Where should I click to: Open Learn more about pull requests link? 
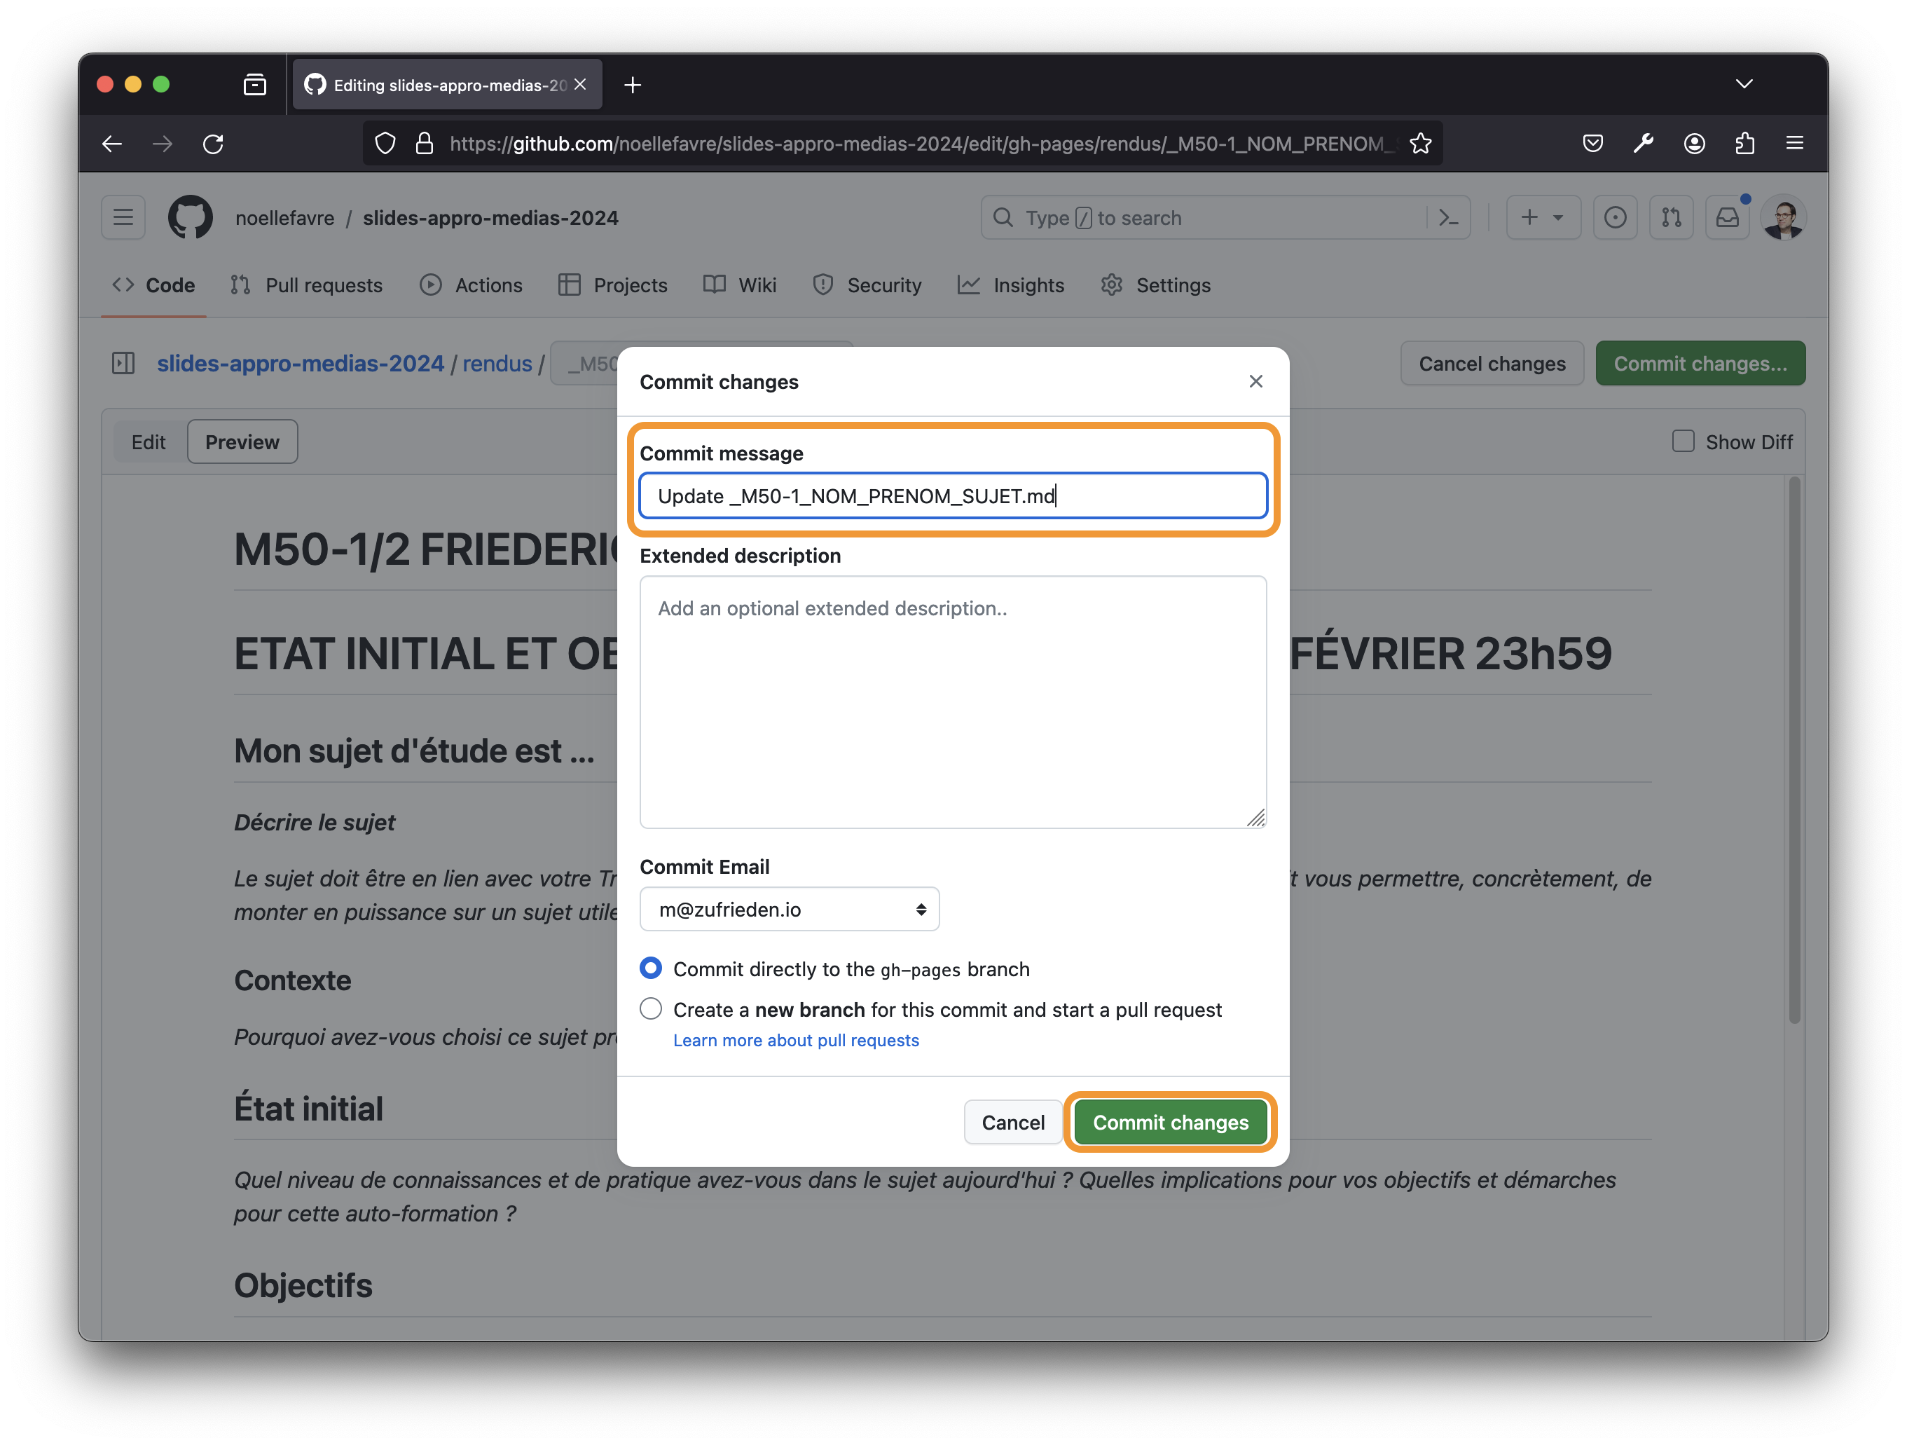click(796, 1040)
